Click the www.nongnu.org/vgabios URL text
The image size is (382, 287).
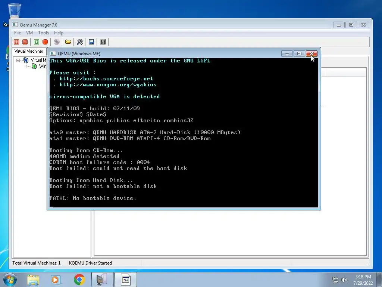coord(108,85)
